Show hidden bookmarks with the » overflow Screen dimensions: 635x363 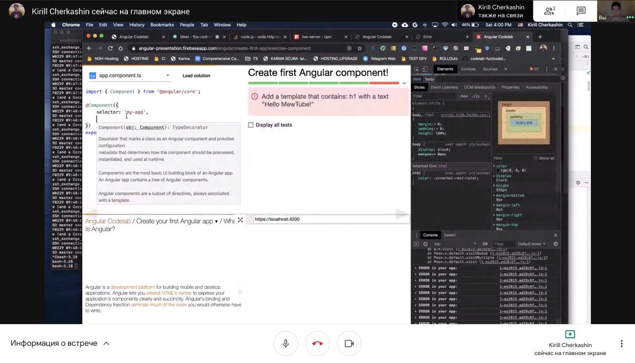[x=554, y=59]
